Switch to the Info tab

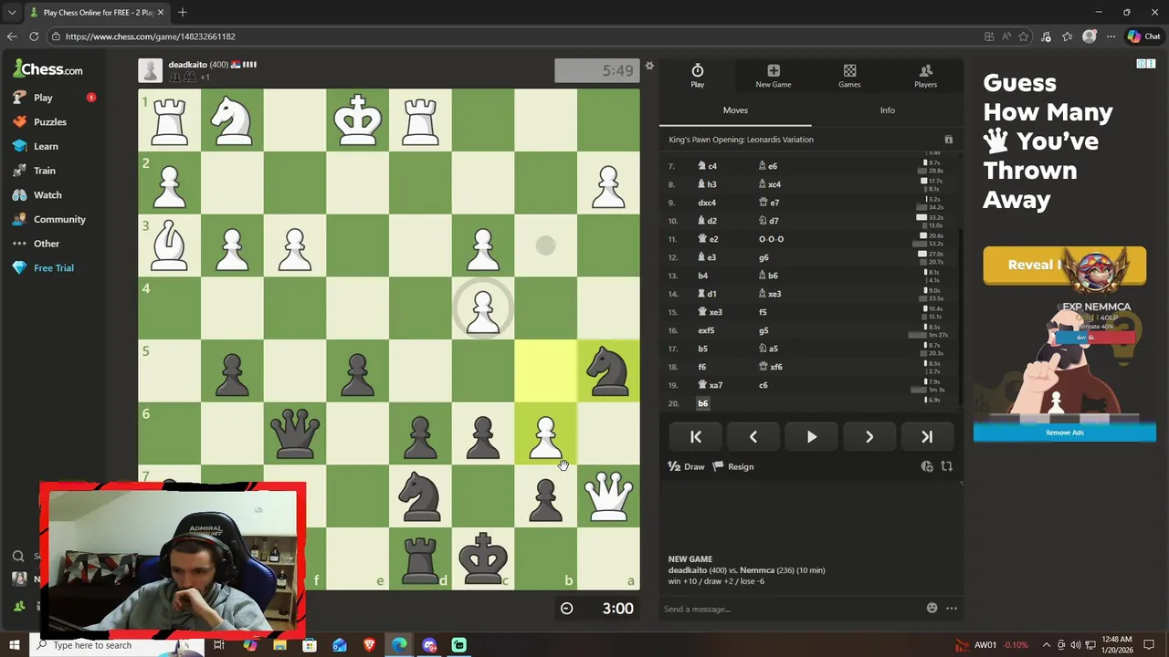click(x=887, y=110)
